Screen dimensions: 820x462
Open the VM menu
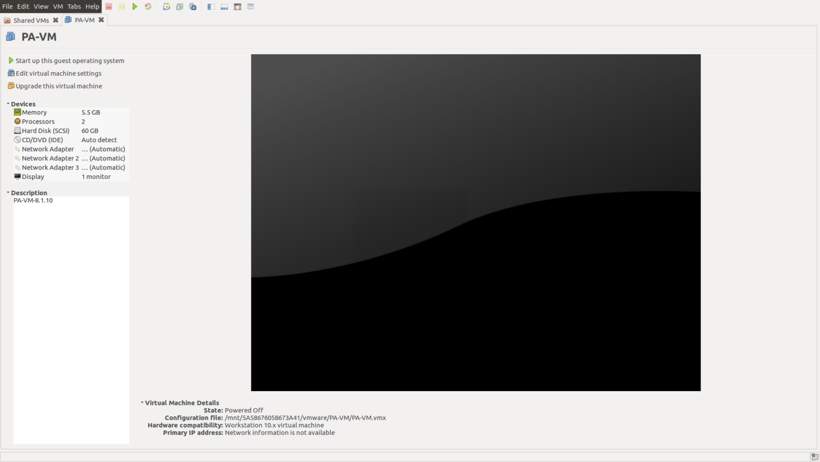coord(58,6)
